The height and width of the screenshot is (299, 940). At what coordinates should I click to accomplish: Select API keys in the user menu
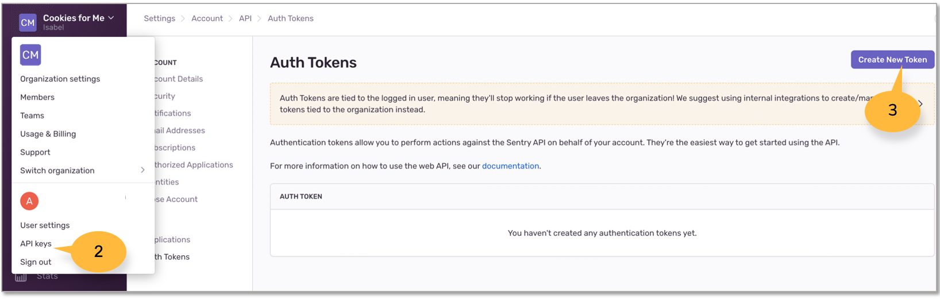coord(36,244)
